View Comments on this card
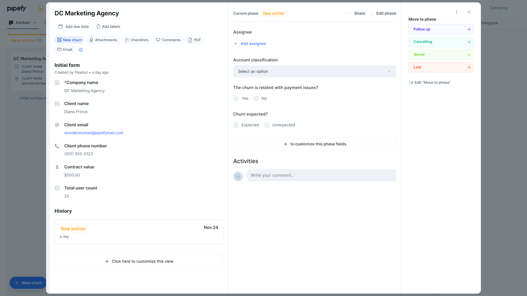 168,40
